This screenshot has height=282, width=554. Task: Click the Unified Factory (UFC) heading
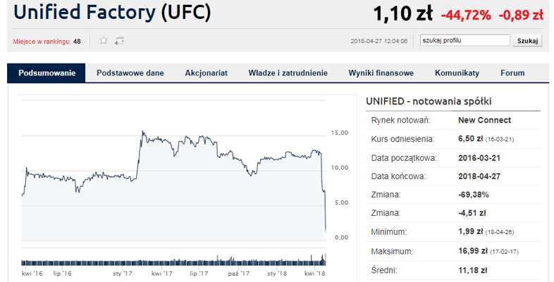coord(112,13)
